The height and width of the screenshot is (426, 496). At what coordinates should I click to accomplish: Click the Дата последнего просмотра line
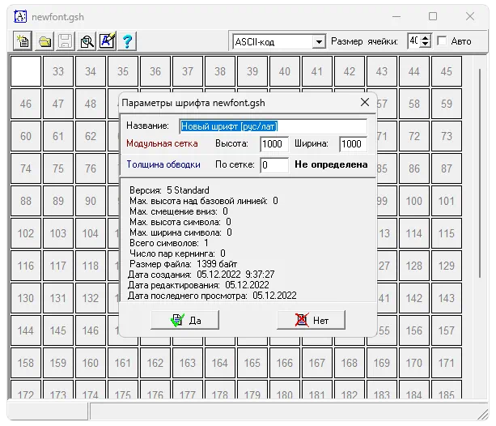coord(212,296)
